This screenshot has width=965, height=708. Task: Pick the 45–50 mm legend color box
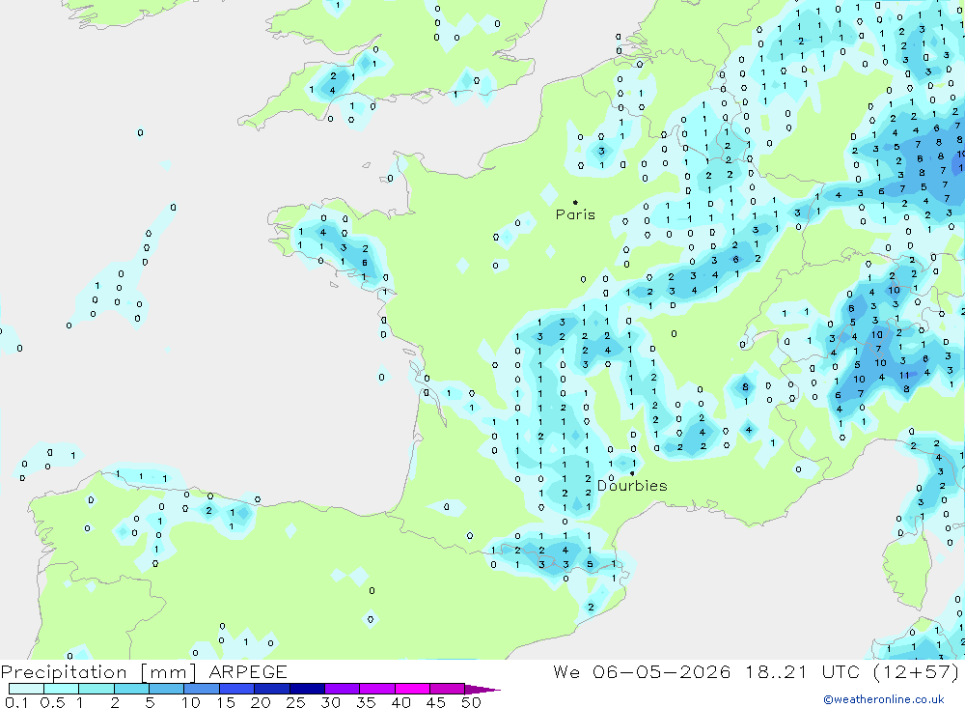point(447,689)
